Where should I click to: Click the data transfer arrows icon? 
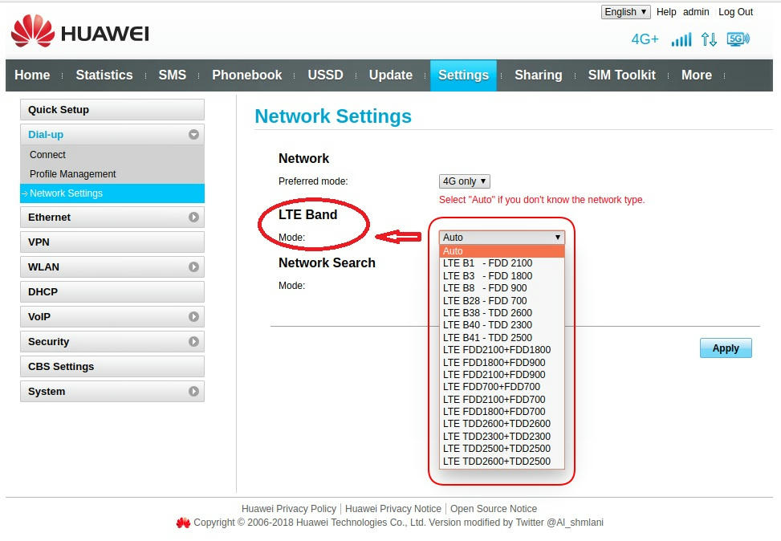click(709, 39)
